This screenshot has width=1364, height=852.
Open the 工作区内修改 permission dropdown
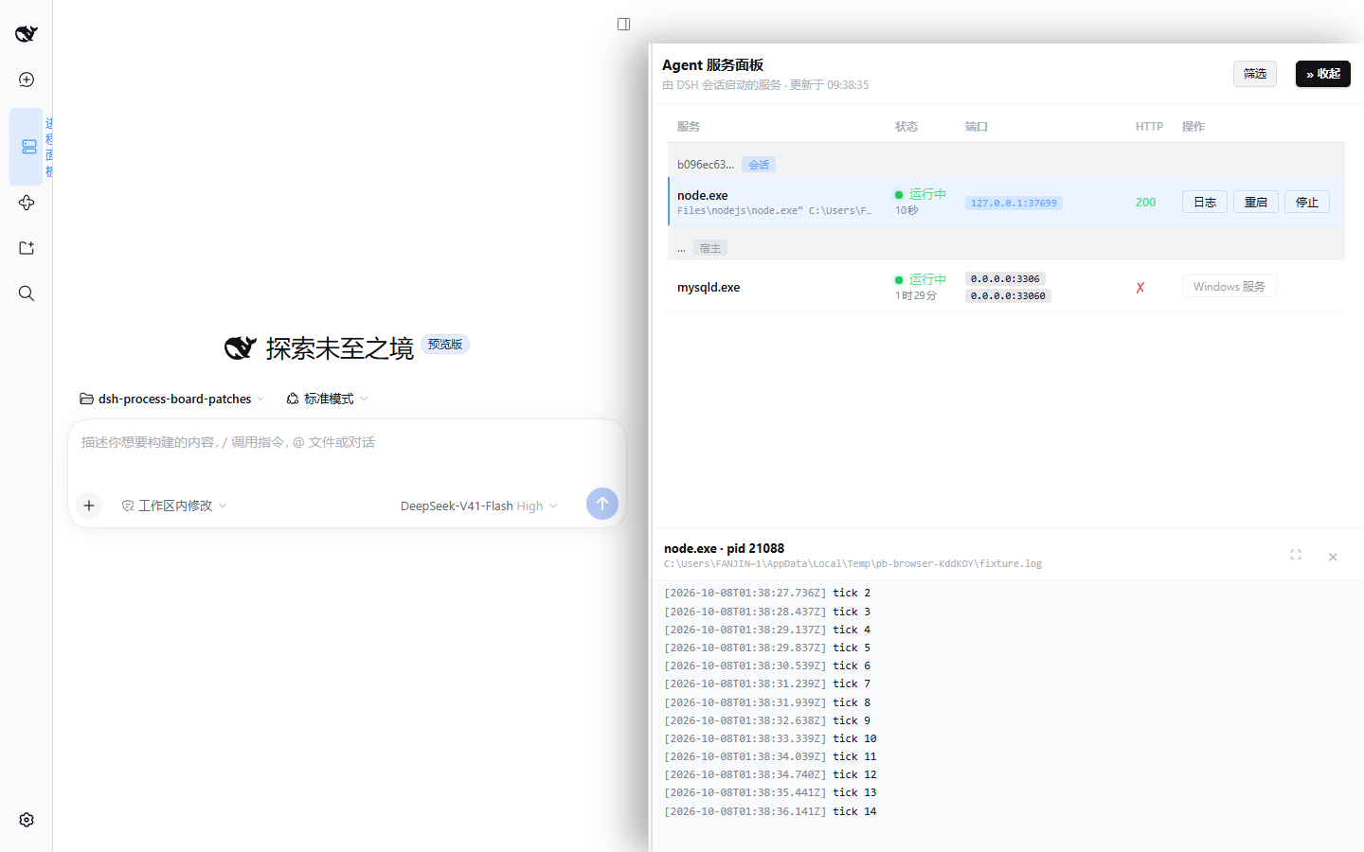click(x=174, y=506)
